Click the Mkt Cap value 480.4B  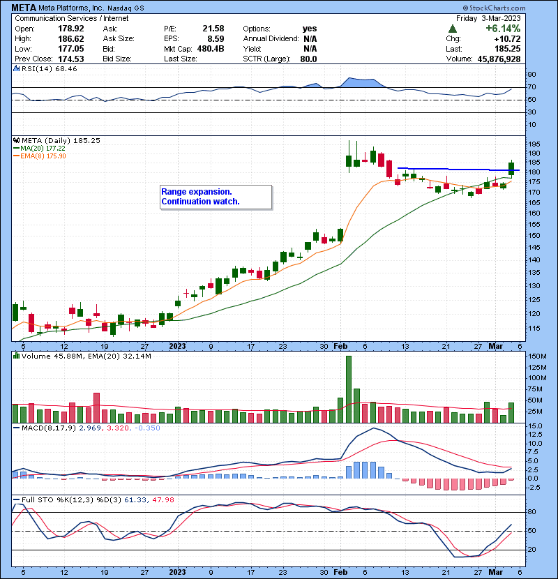point(211,49)
